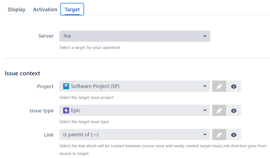
Task: Toggle the eye visibility for Link field
Action: [234, 135]
